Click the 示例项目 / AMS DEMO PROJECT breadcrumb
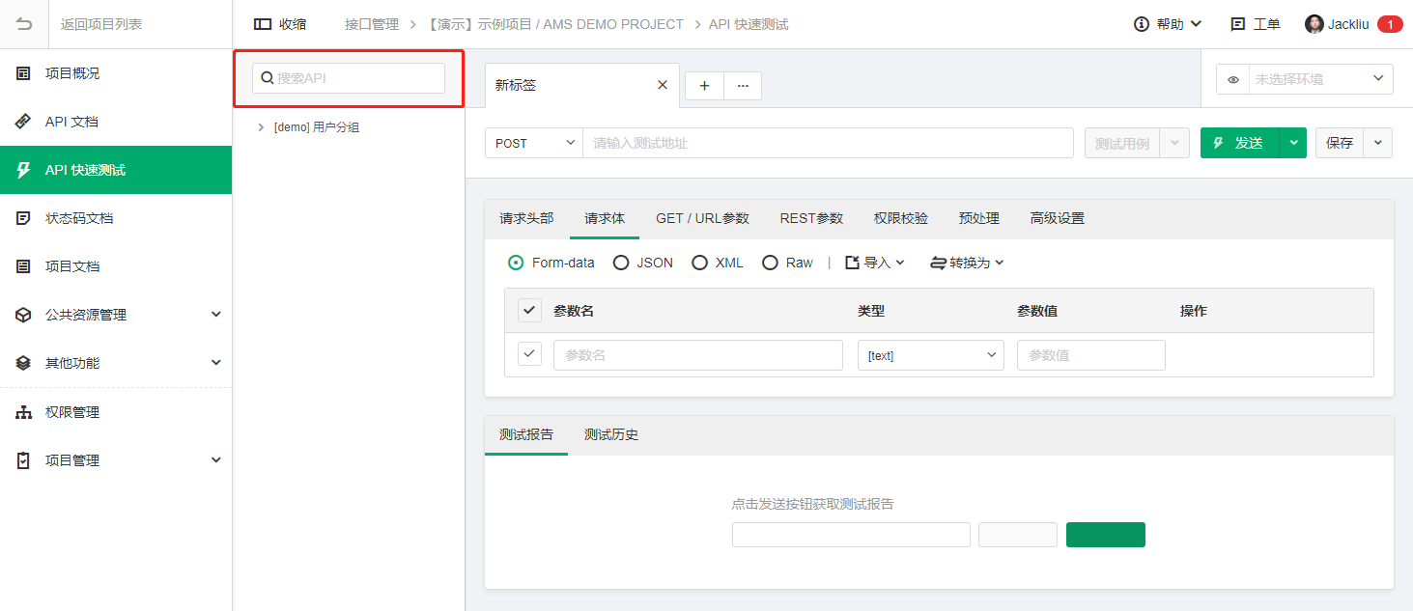The height and width of the screenshot is (611, 1413). click(x=555, y=24)
